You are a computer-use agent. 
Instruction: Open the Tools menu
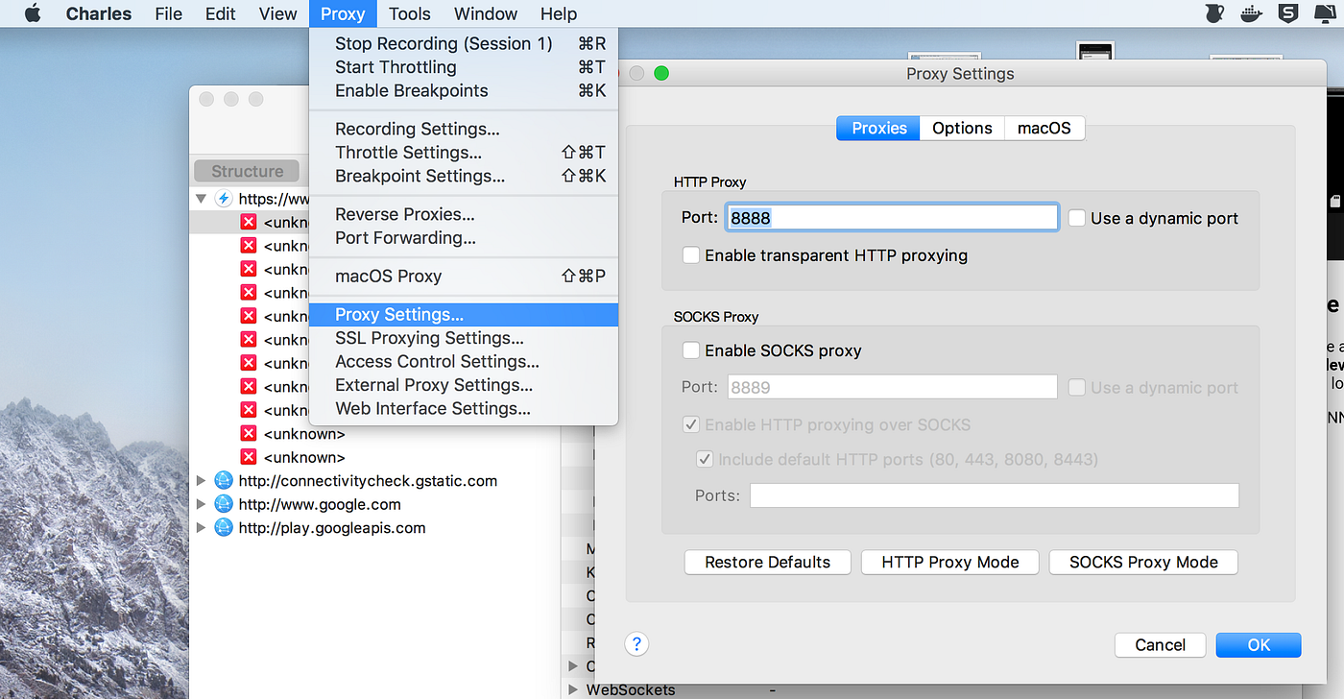(410, 13)
